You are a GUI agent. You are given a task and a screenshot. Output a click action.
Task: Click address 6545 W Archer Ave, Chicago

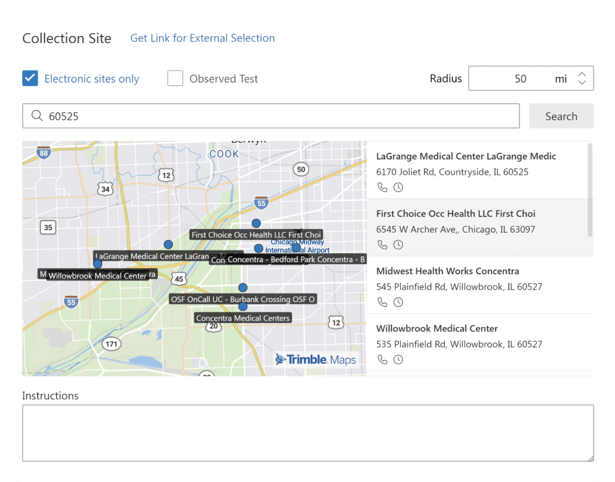click(x=455, y=229)
